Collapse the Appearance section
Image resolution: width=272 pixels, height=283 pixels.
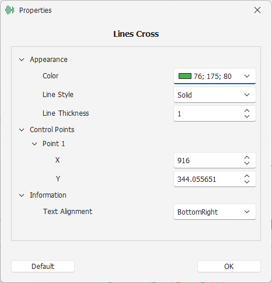22,60
